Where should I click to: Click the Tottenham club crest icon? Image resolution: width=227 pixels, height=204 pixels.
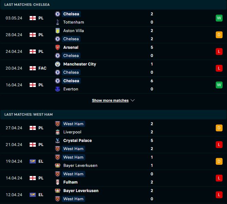(58, 22)
